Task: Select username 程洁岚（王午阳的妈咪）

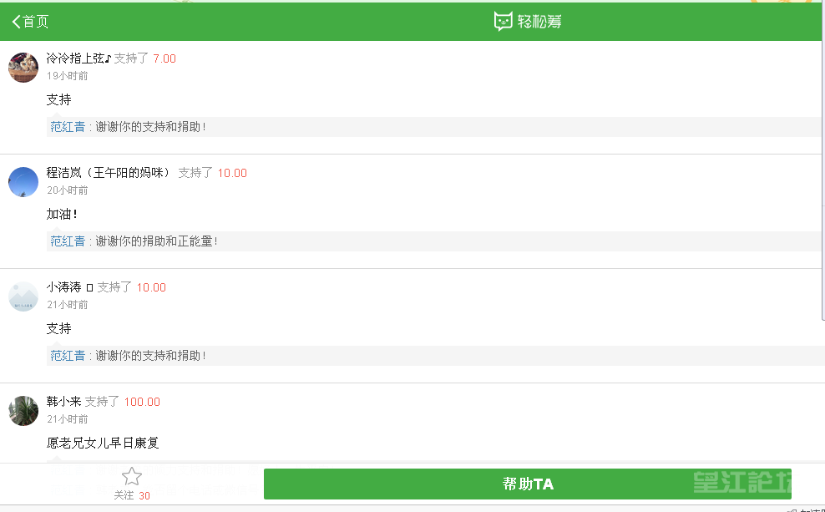Action: click(110, 173)
